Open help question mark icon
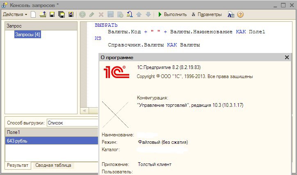Viewport: 297px width, 175px height. (240, 14)
